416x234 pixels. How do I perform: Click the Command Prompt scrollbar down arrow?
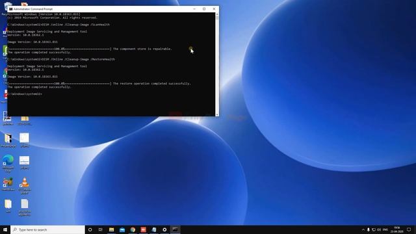(x=217, y=114)
